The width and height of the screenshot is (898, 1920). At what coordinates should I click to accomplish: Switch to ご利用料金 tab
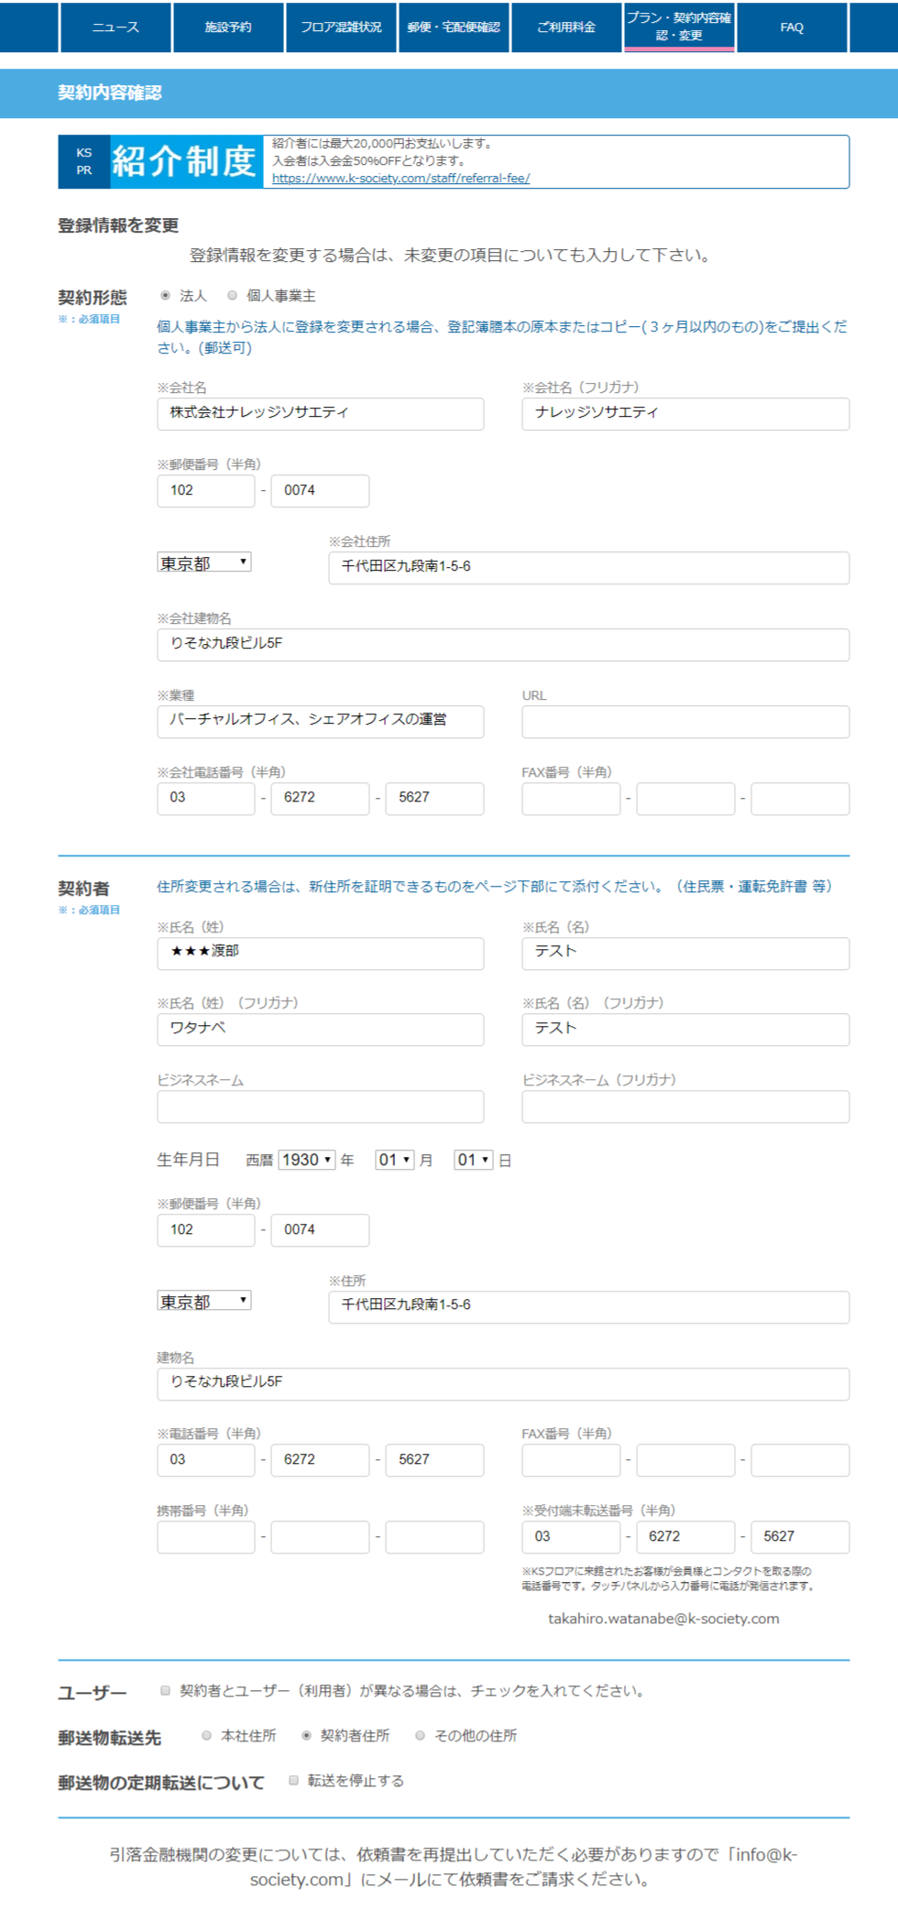(566, 27)
